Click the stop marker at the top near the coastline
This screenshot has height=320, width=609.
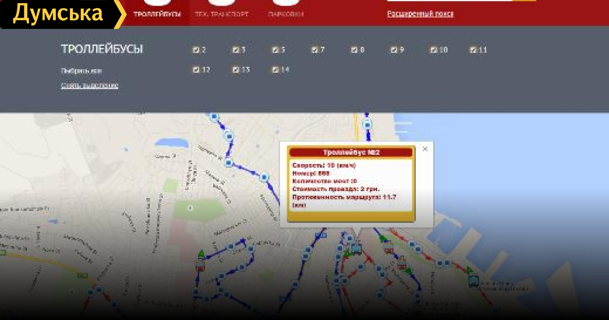click(367, 124)
